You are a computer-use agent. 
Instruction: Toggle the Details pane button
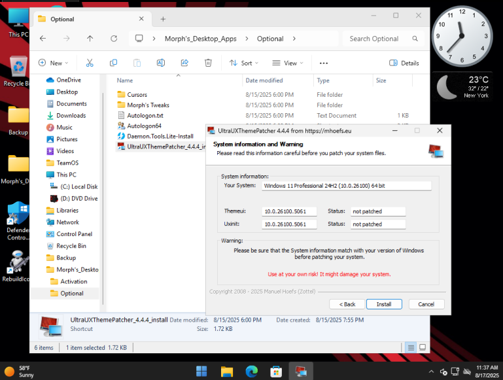coord(404,63)
